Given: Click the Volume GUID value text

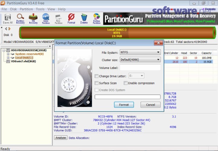Looking at the screenshot, I should pos(112,130).
